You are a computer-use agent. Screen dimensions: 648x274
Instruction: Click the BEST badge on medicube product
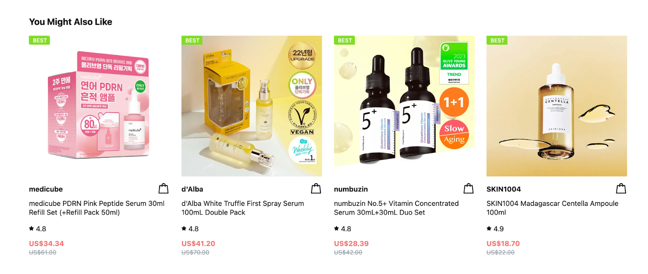[x=39, y=40]
